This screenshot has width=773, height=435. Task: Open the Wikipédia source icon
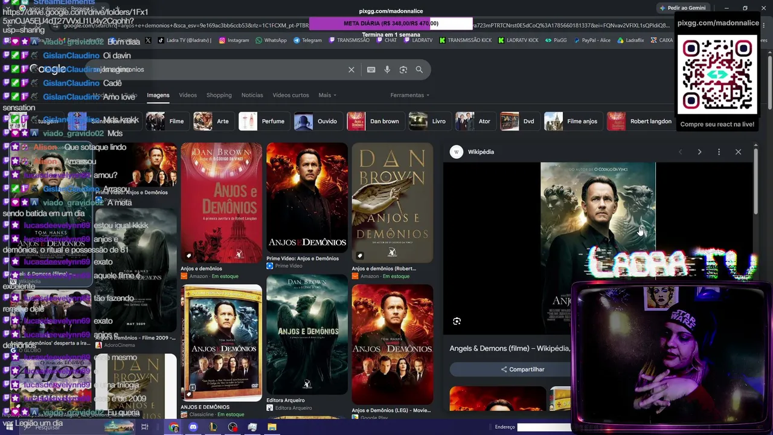(457, 152)
